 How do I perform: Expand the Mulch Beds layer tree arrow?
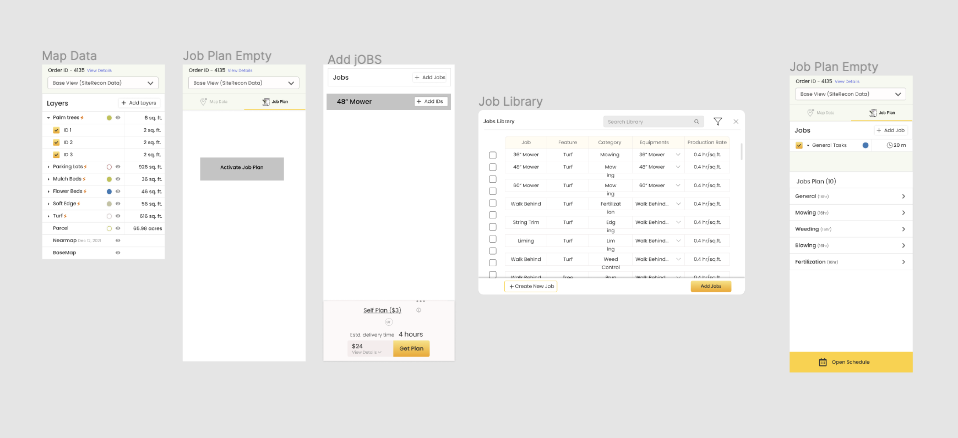tap(49, 179)
